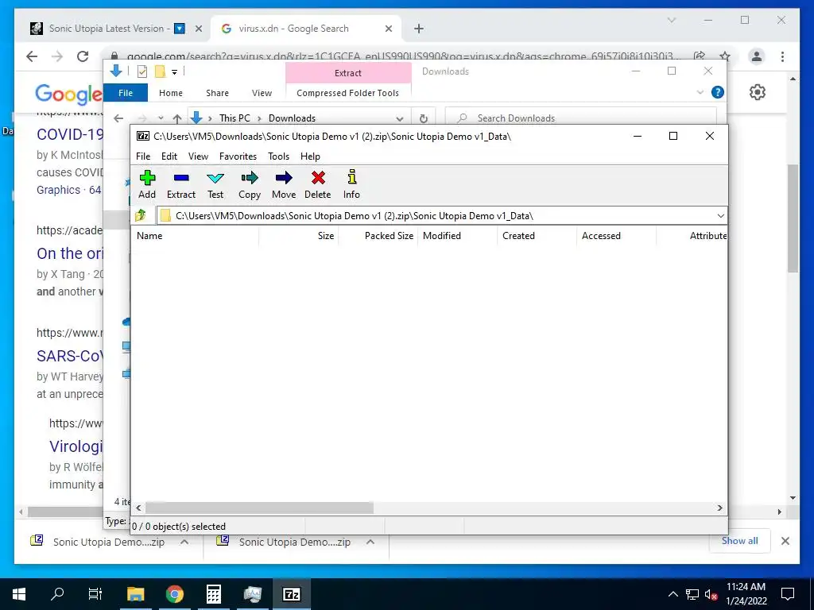Open the taskbar search icon

(57, 594)
